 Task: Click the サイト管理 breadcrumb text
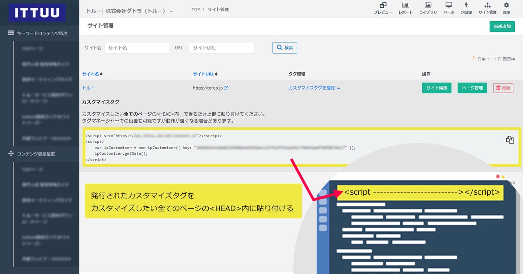(218, 9)
